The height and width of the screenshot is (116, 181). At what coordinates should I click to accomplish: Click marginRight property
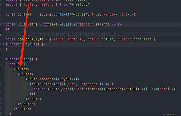point(64,39)
